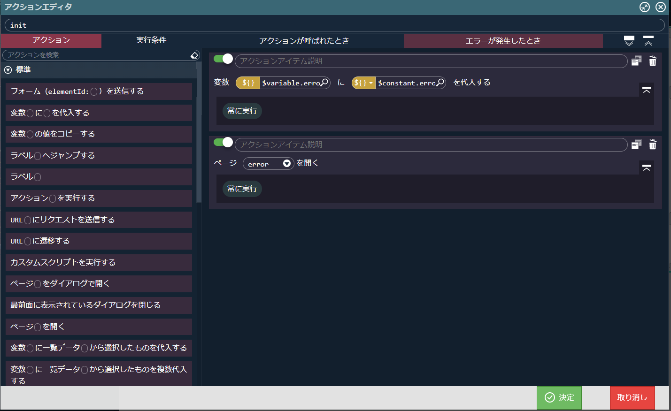Viewport: 671px width, 411px height.
Task: Select 変数◯に一覧データ◯から選択したものを代入する action
Action: pyautogui.click(x=99, y=348)
